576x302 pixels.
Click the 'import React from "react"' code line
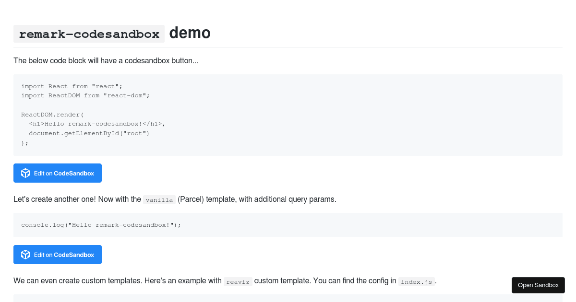pyautogui.click(x=72, y=86)
